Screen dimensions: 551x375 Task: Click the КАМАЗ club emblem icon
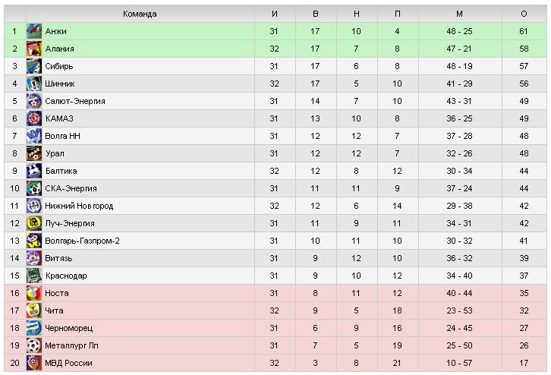(x=33, y=118)
